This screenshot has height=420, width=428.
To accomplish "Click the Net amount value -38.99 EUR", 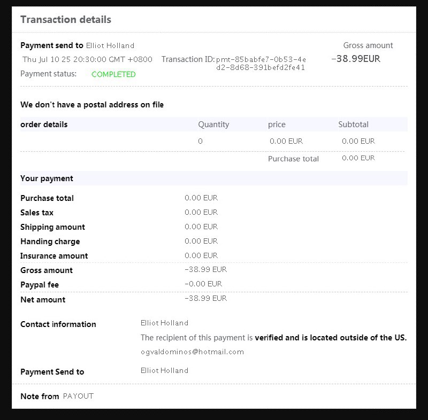I will 206,298.
